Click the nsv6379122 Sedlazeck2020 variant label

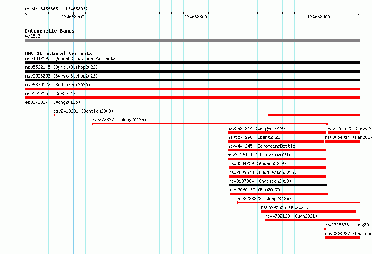point(58,85)
